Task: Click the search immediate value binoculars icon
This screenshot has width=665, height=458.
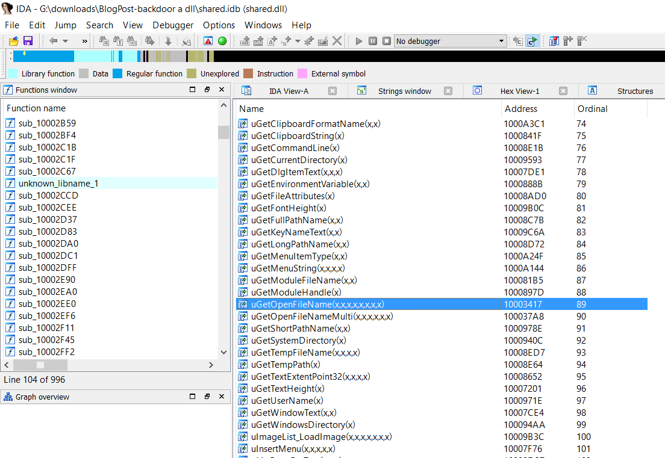Action: [x=104, y=41]
